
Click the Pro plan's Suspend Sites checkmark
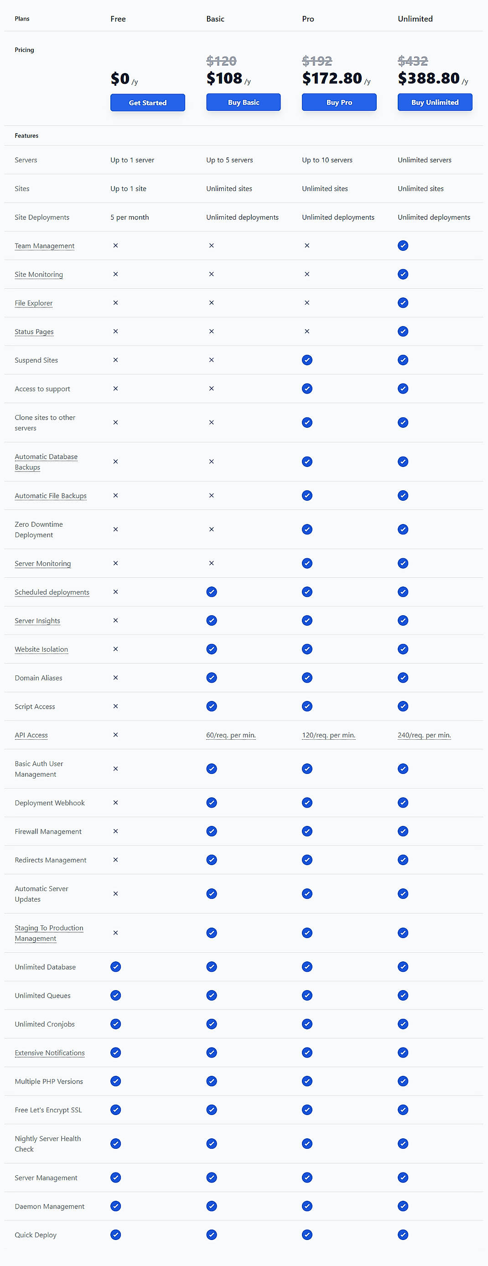tap(306, 360)
